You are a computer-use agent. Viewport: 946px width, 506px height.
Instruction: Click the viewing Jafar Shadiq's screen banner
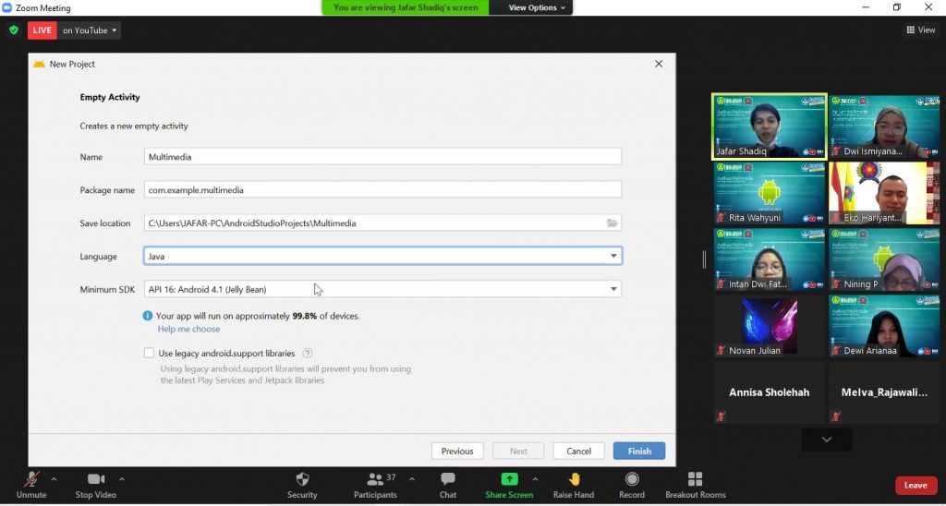tap(406, 7)
